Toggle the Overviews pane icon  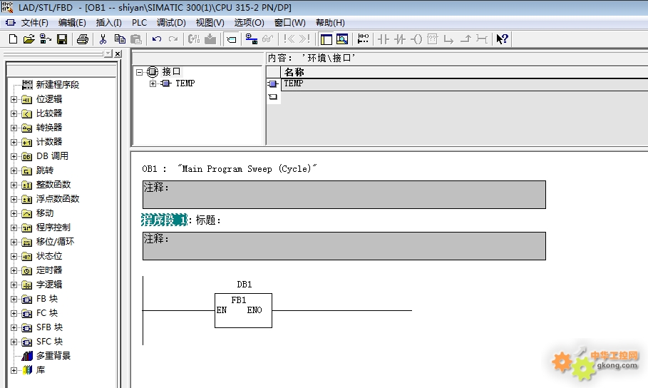pos(326,39)
